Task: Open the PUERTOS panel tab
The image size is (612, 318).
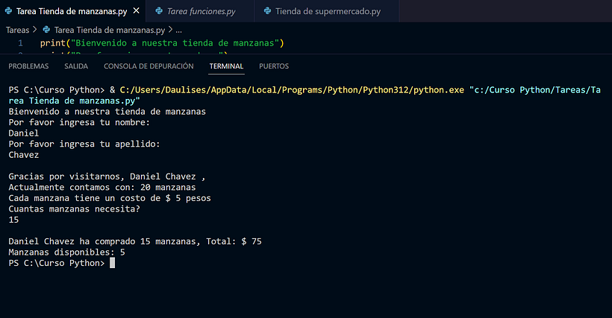Action: (x=274, y=66)
